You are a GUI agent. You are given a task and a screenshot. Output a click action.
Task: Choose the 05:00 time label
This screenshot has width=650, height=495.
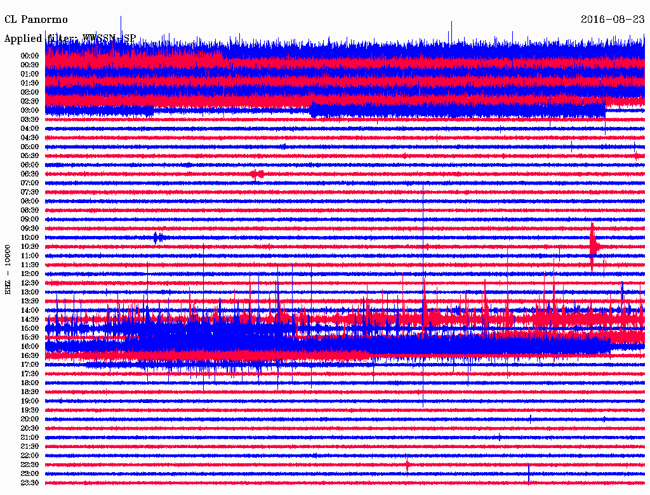[x=29, y=147]
